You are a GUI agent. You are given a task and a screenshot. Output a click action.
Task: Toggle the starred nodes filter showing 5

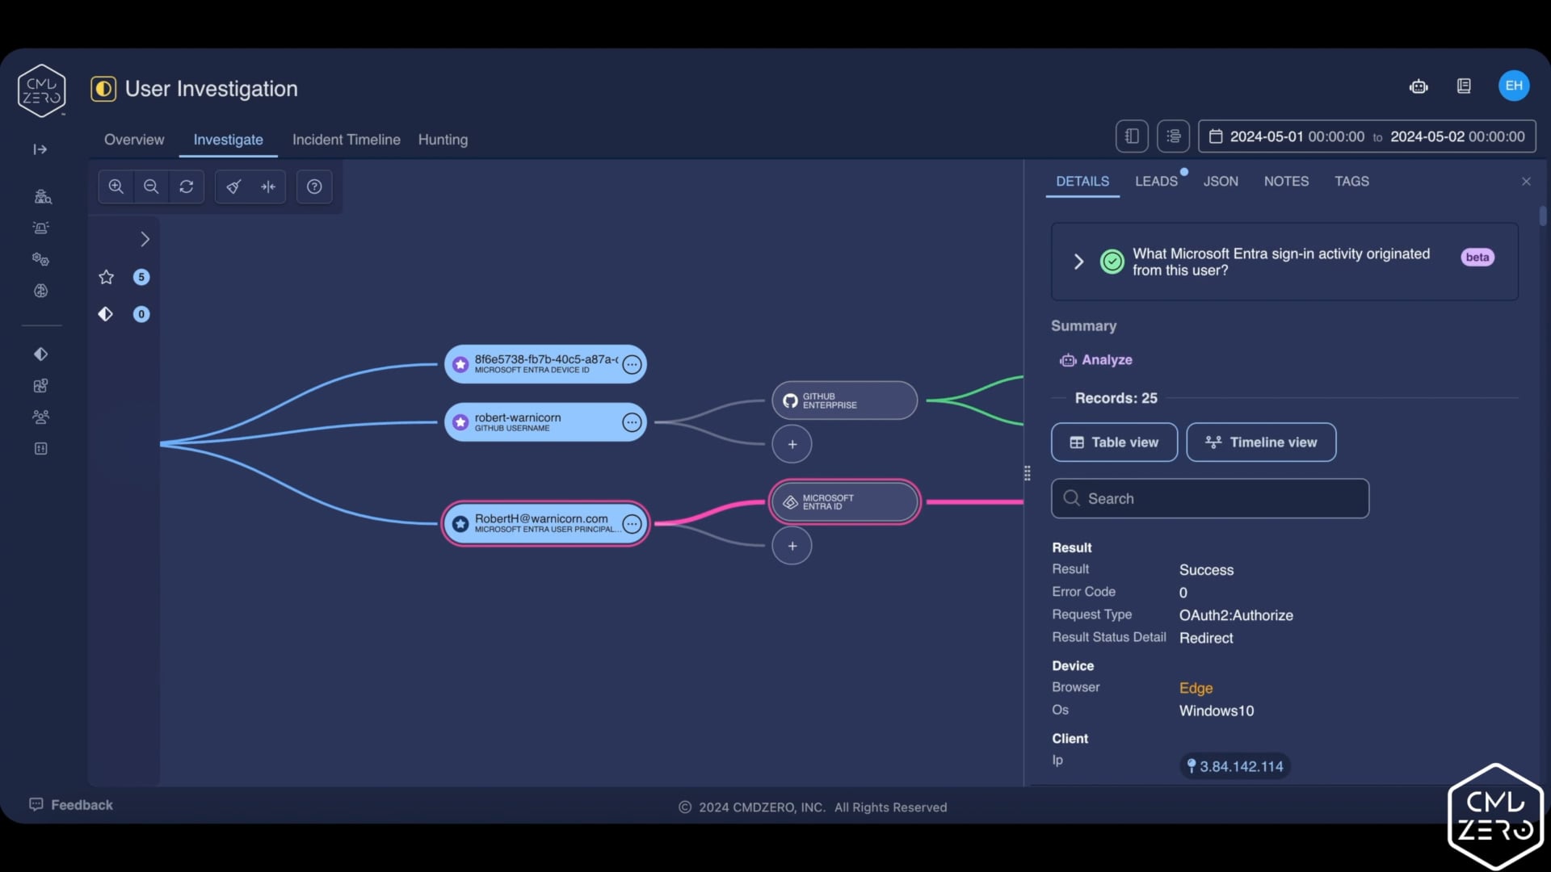(106, 277)
